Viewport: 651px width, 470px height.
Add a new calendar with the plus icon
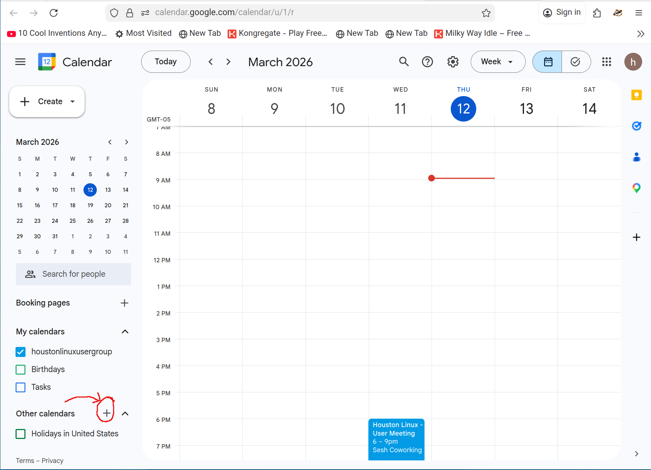[x=106, y=413]
